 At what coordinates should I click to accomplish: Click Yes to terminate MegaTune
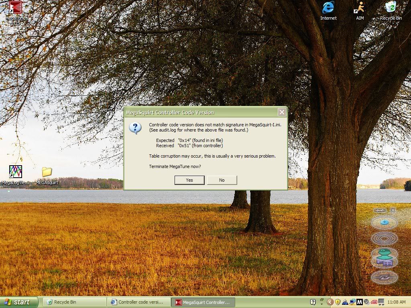(189, 180)
